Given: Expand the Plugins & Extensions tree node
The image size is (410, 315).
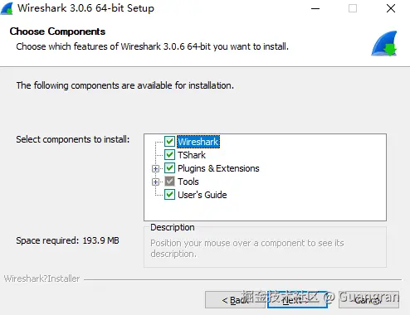Looking at the screenshot, I should pos(155,168).
